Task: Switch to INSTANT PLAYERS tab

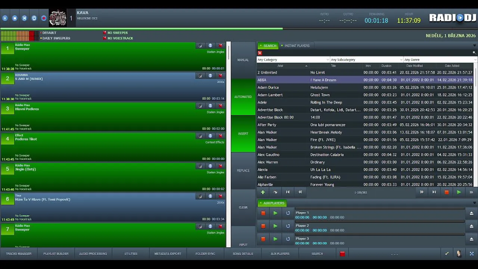Action: click(x=295, y=46)
